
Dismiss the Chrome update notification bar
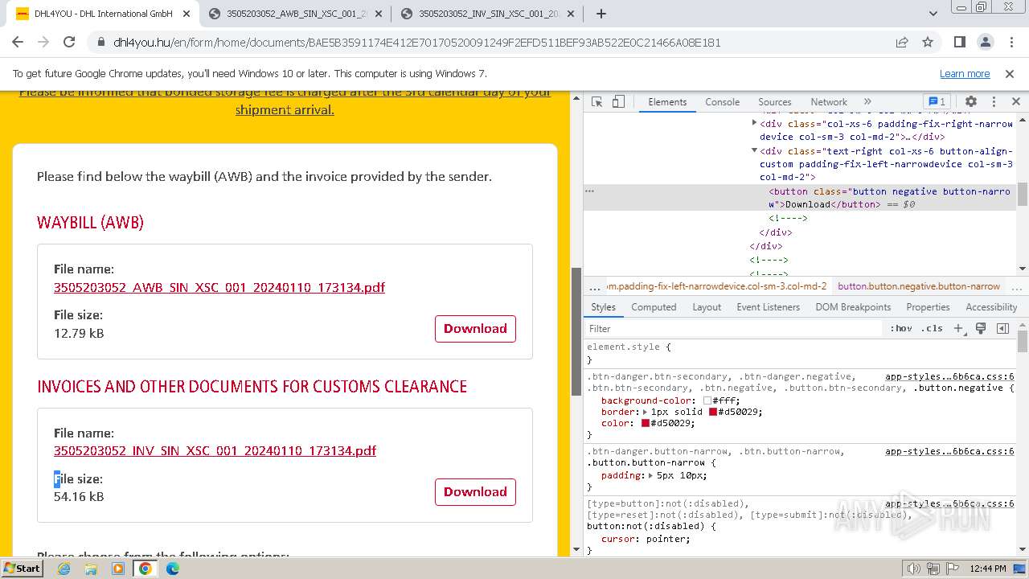click(x=1010, y=73)
